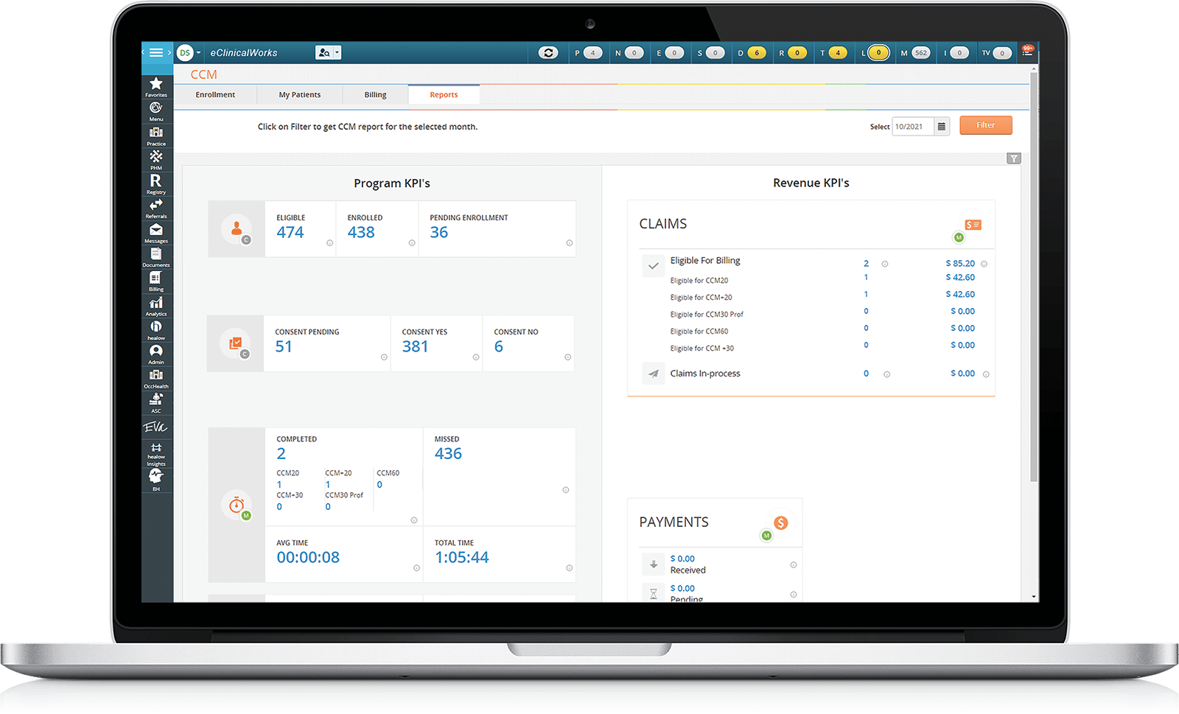Screen dimensions: 1179x714
Task: Click the Claims dollar icon
Action: tap(973, 225)
